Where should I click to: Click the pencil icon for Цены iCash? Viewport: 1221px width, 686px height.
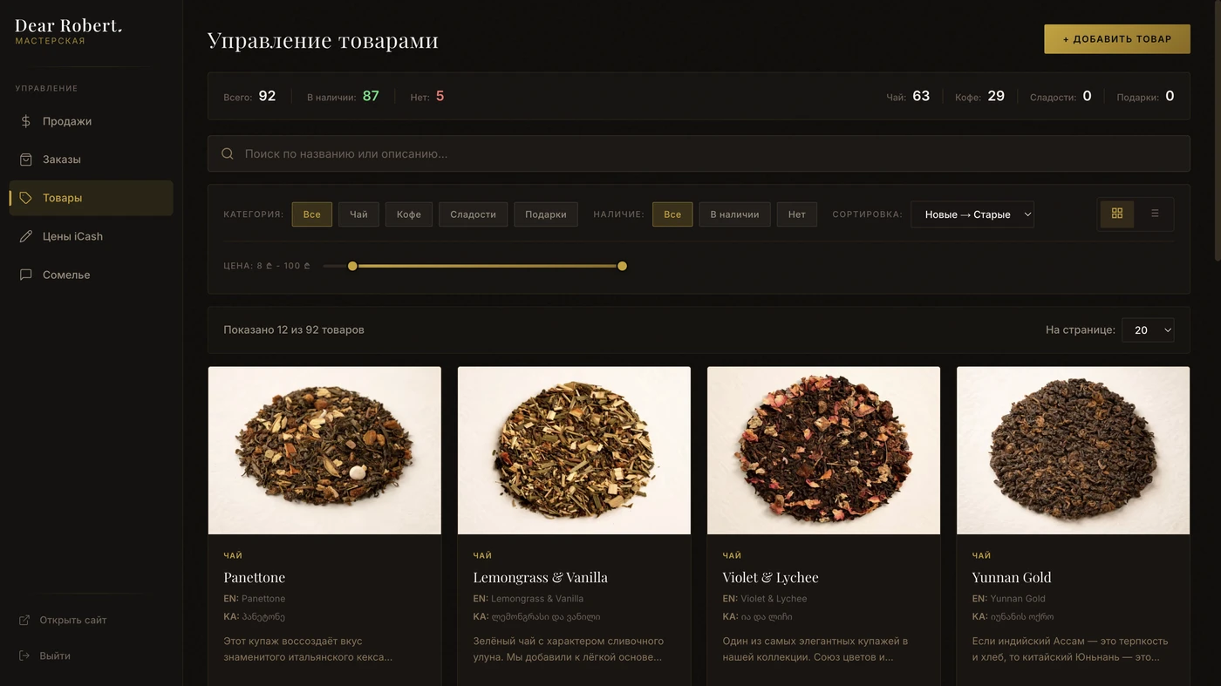(x=26, y=236)
